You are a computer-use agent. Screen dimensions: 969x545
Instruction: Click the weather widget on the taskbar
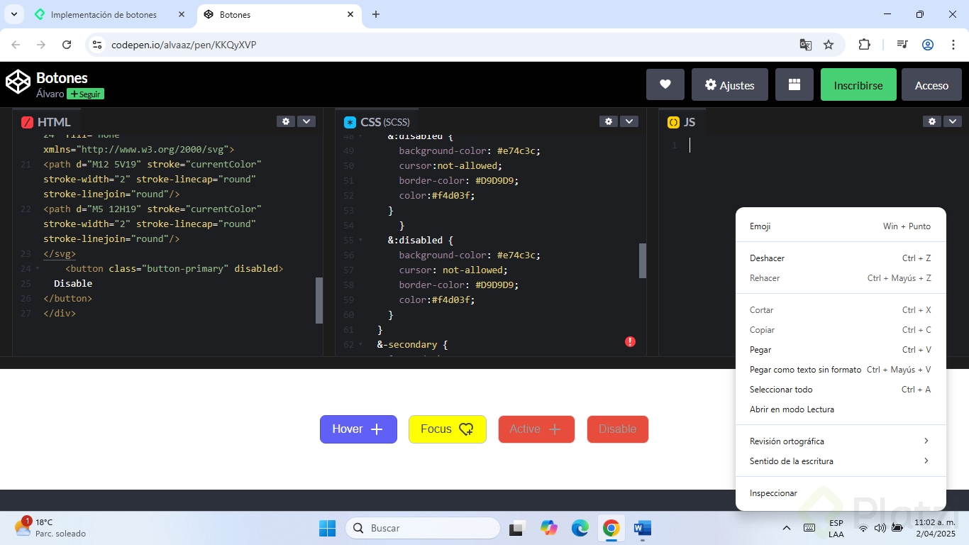pyautogui.click(x=50, y=528)
